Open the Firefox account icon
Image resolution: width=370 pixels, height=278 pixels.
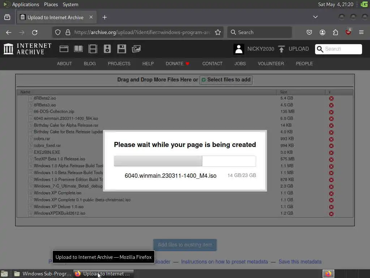click(x=322, y=32)
